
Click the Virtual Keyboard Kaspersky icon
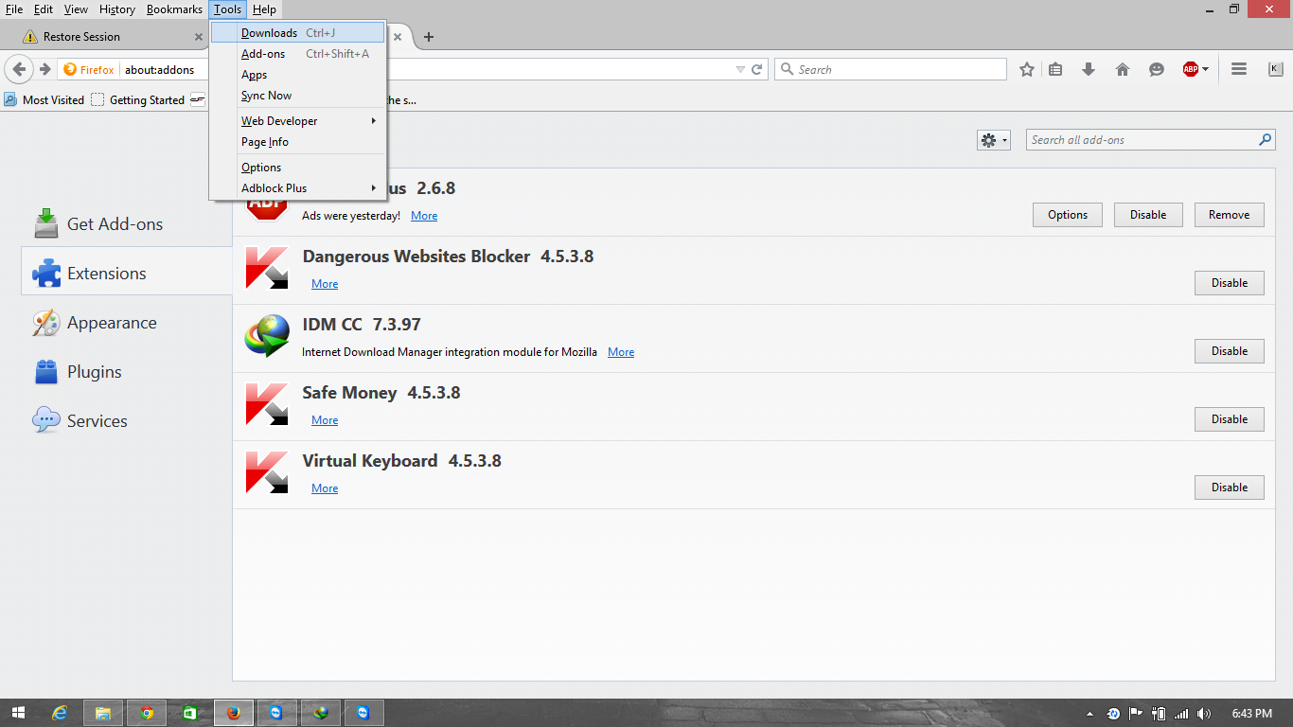coord(267,472)
